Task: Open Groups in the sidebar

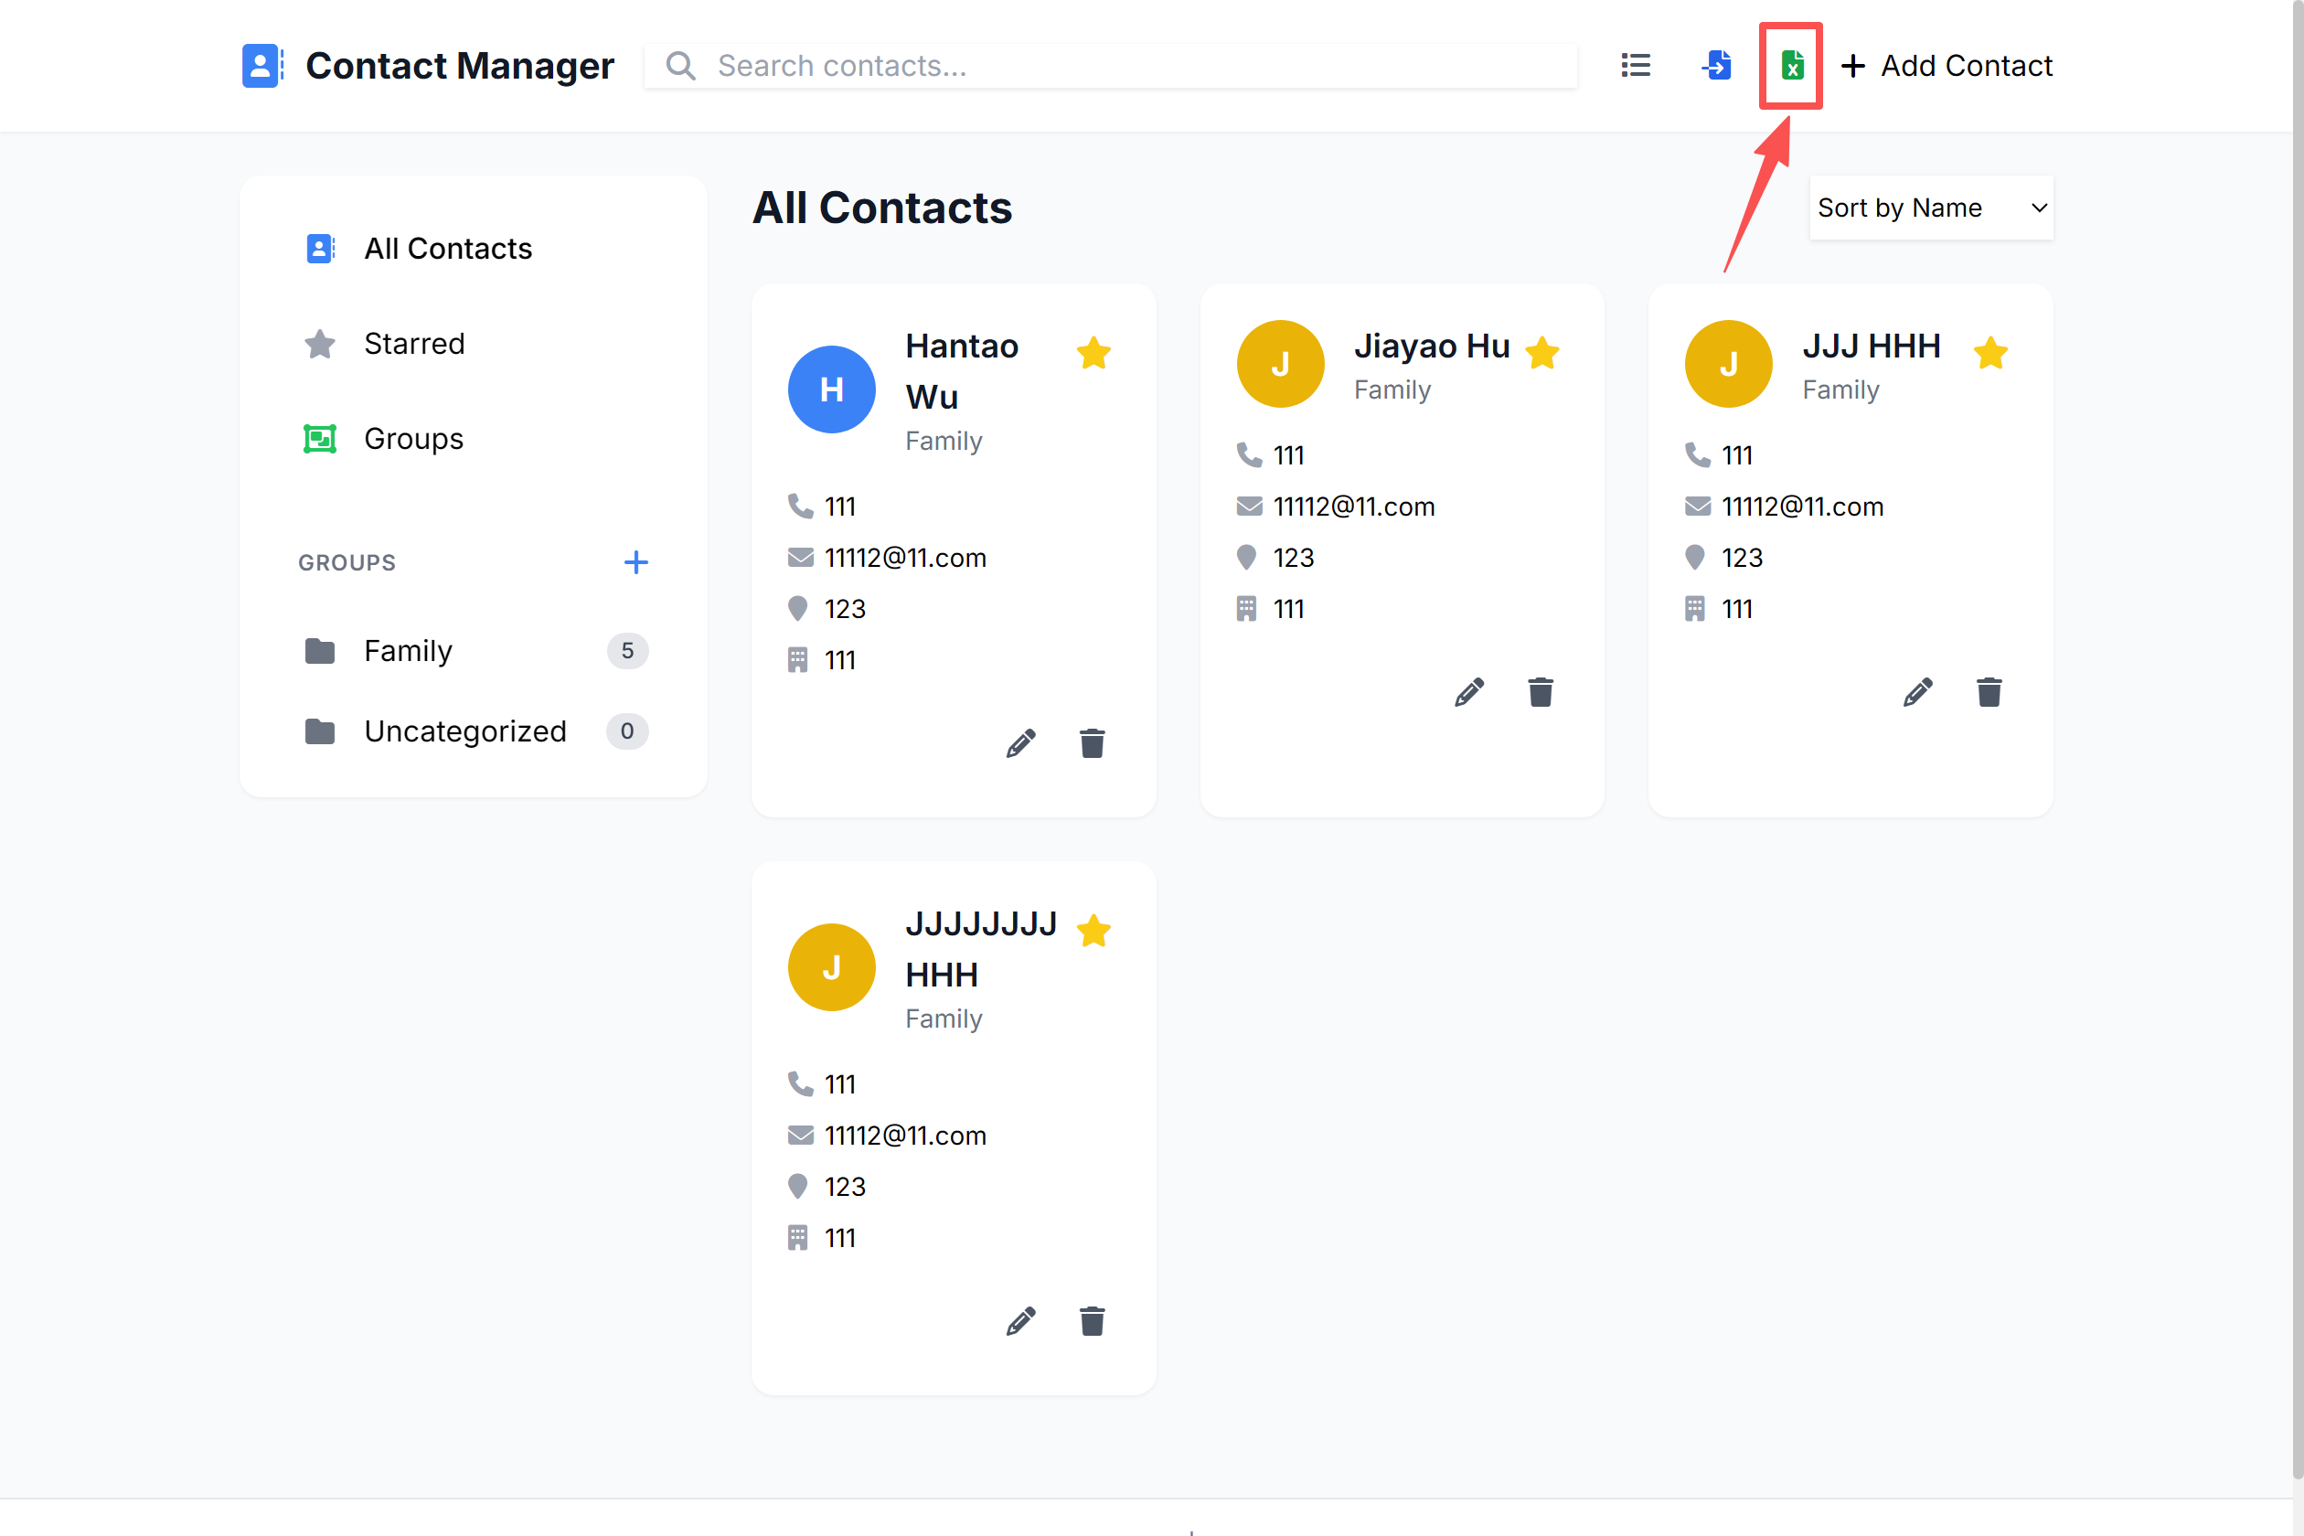Action: [x=413, y=439]
